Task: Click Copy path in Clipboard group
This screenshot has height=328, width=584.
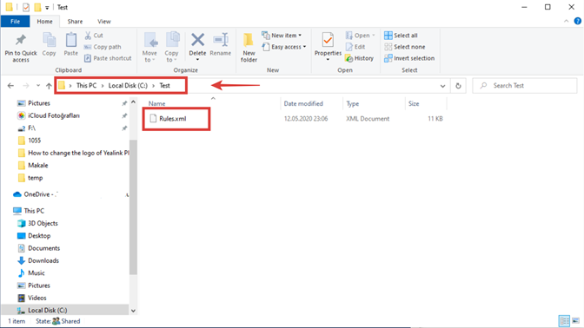Action: tap(103, 47)
